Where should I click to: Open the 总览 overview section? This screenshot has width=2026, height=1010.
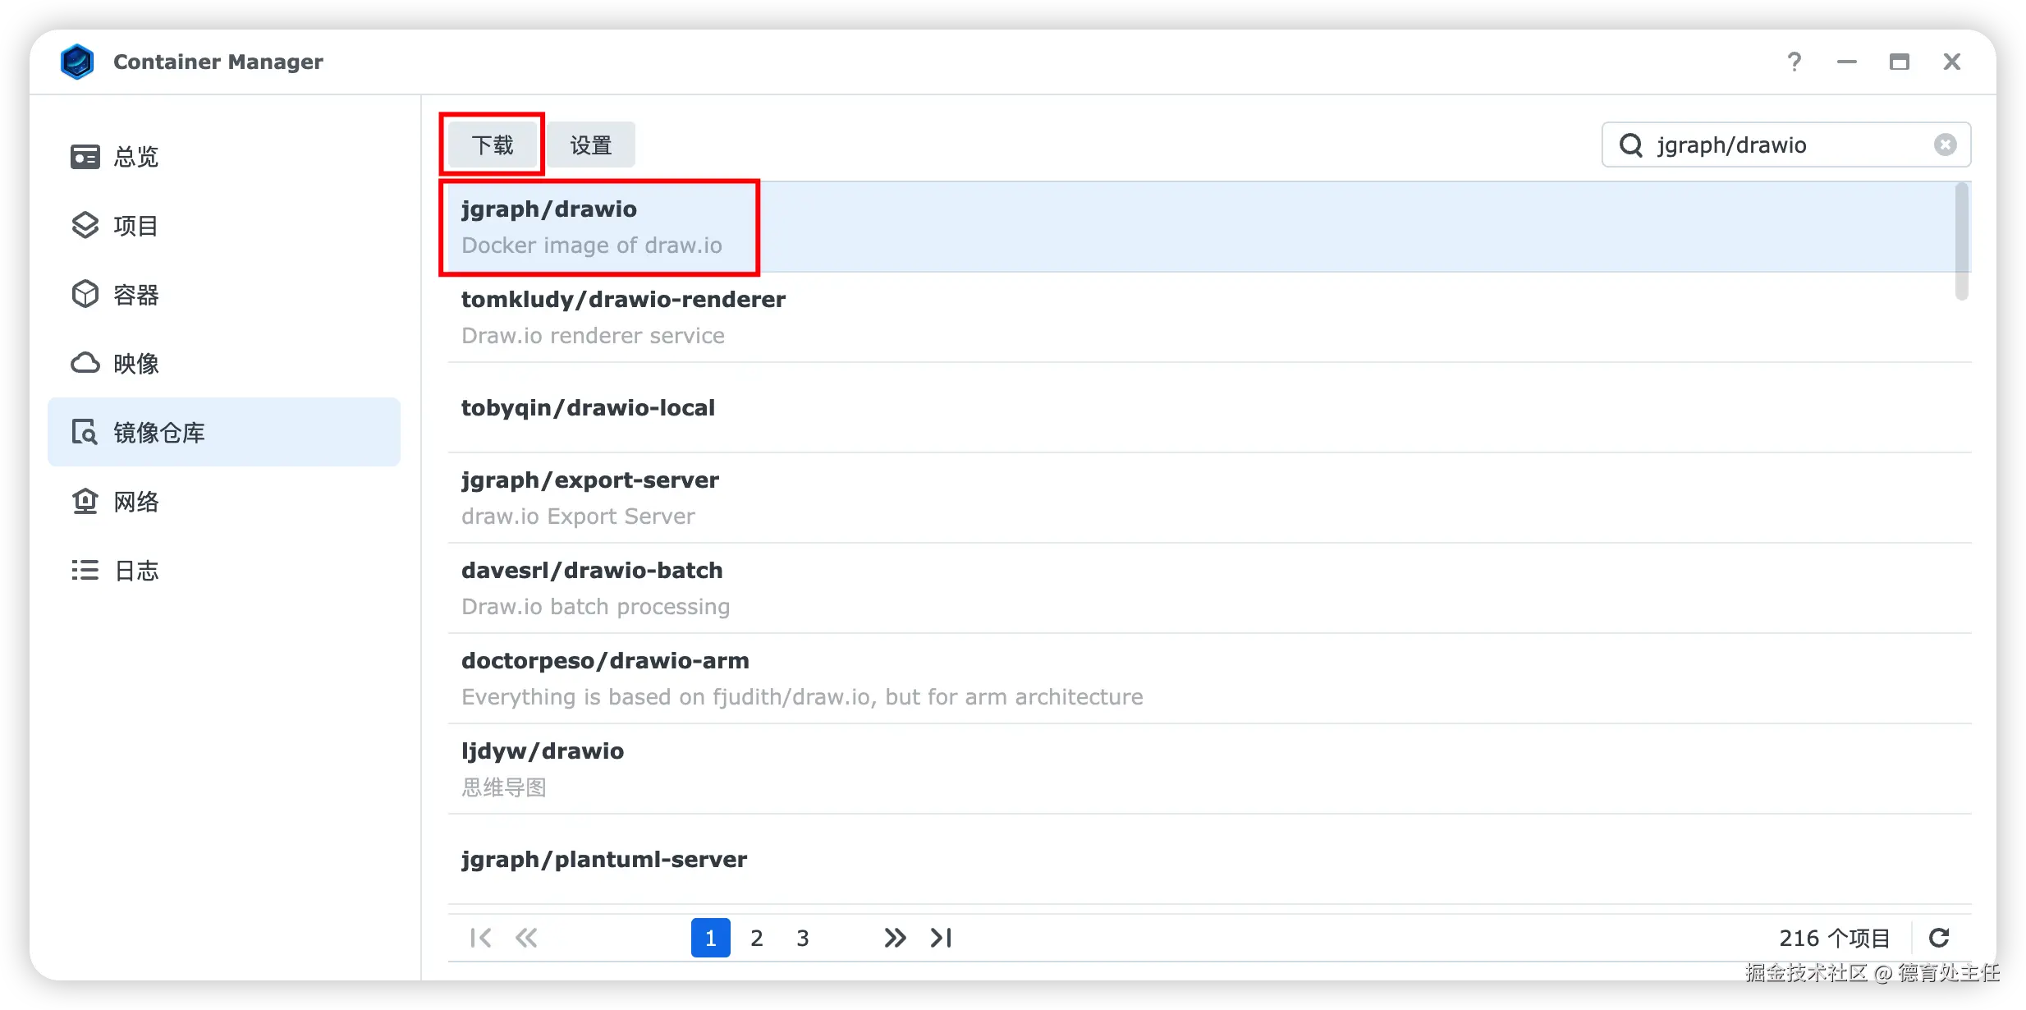pyautogui.click(x=135, y=156)
